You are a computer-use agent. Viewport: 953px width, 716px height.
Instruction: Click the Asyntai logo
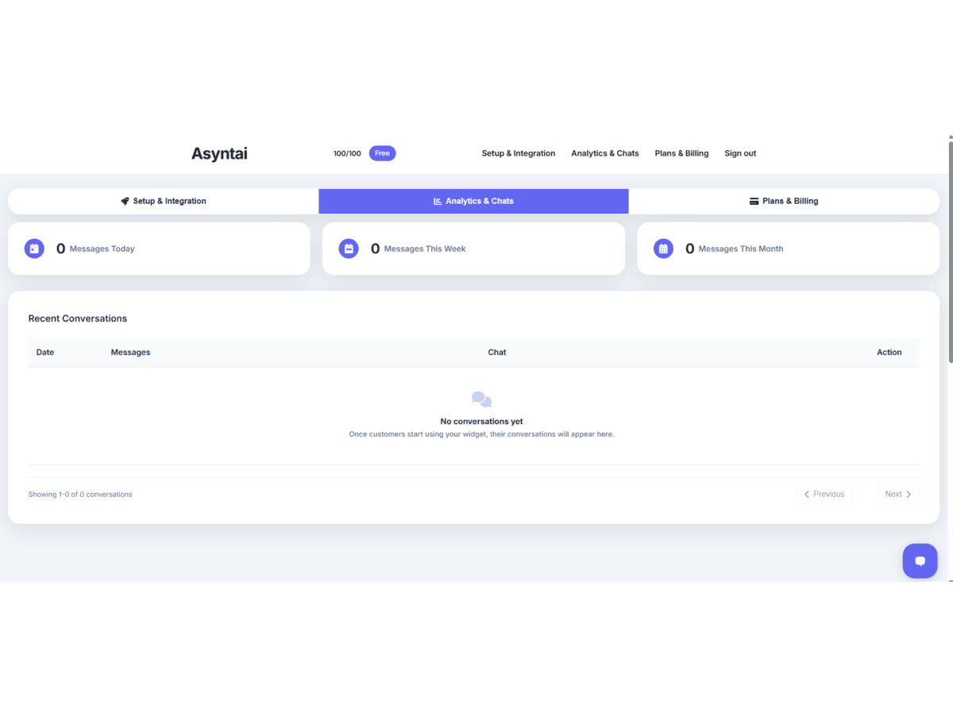tap(219, 154)
